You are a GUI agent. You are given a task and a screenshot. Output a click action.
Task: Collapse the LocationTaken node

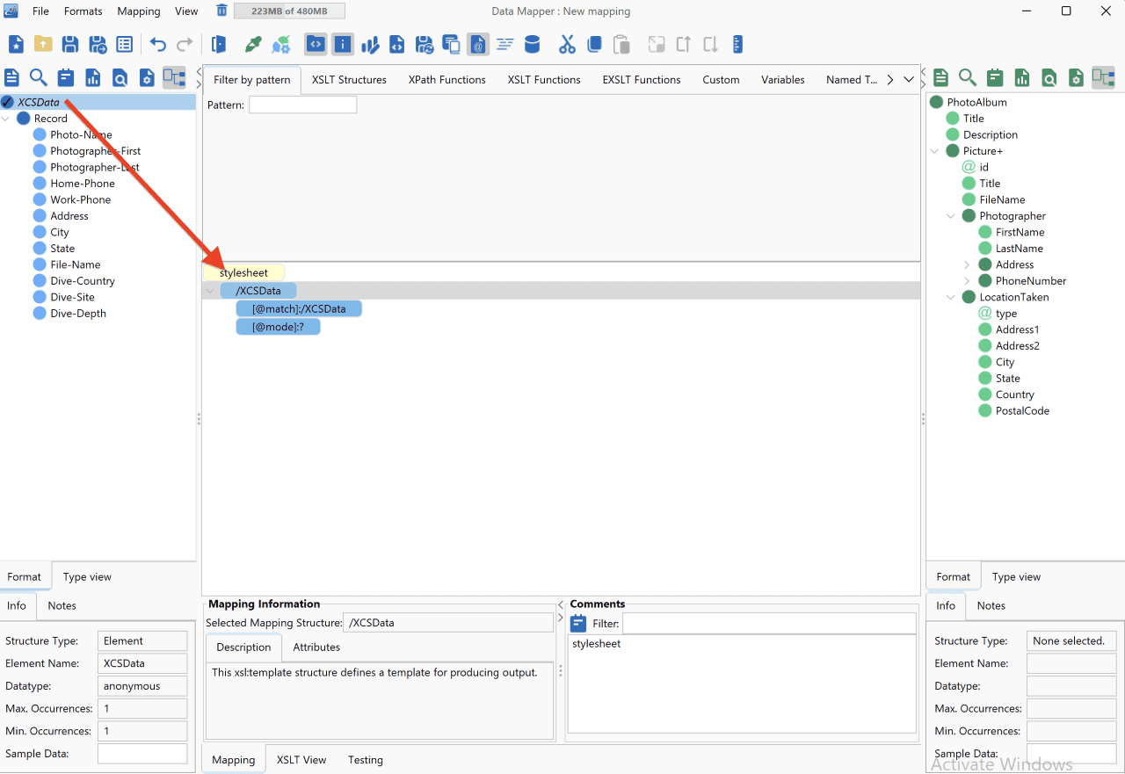(x=951, y=297)
